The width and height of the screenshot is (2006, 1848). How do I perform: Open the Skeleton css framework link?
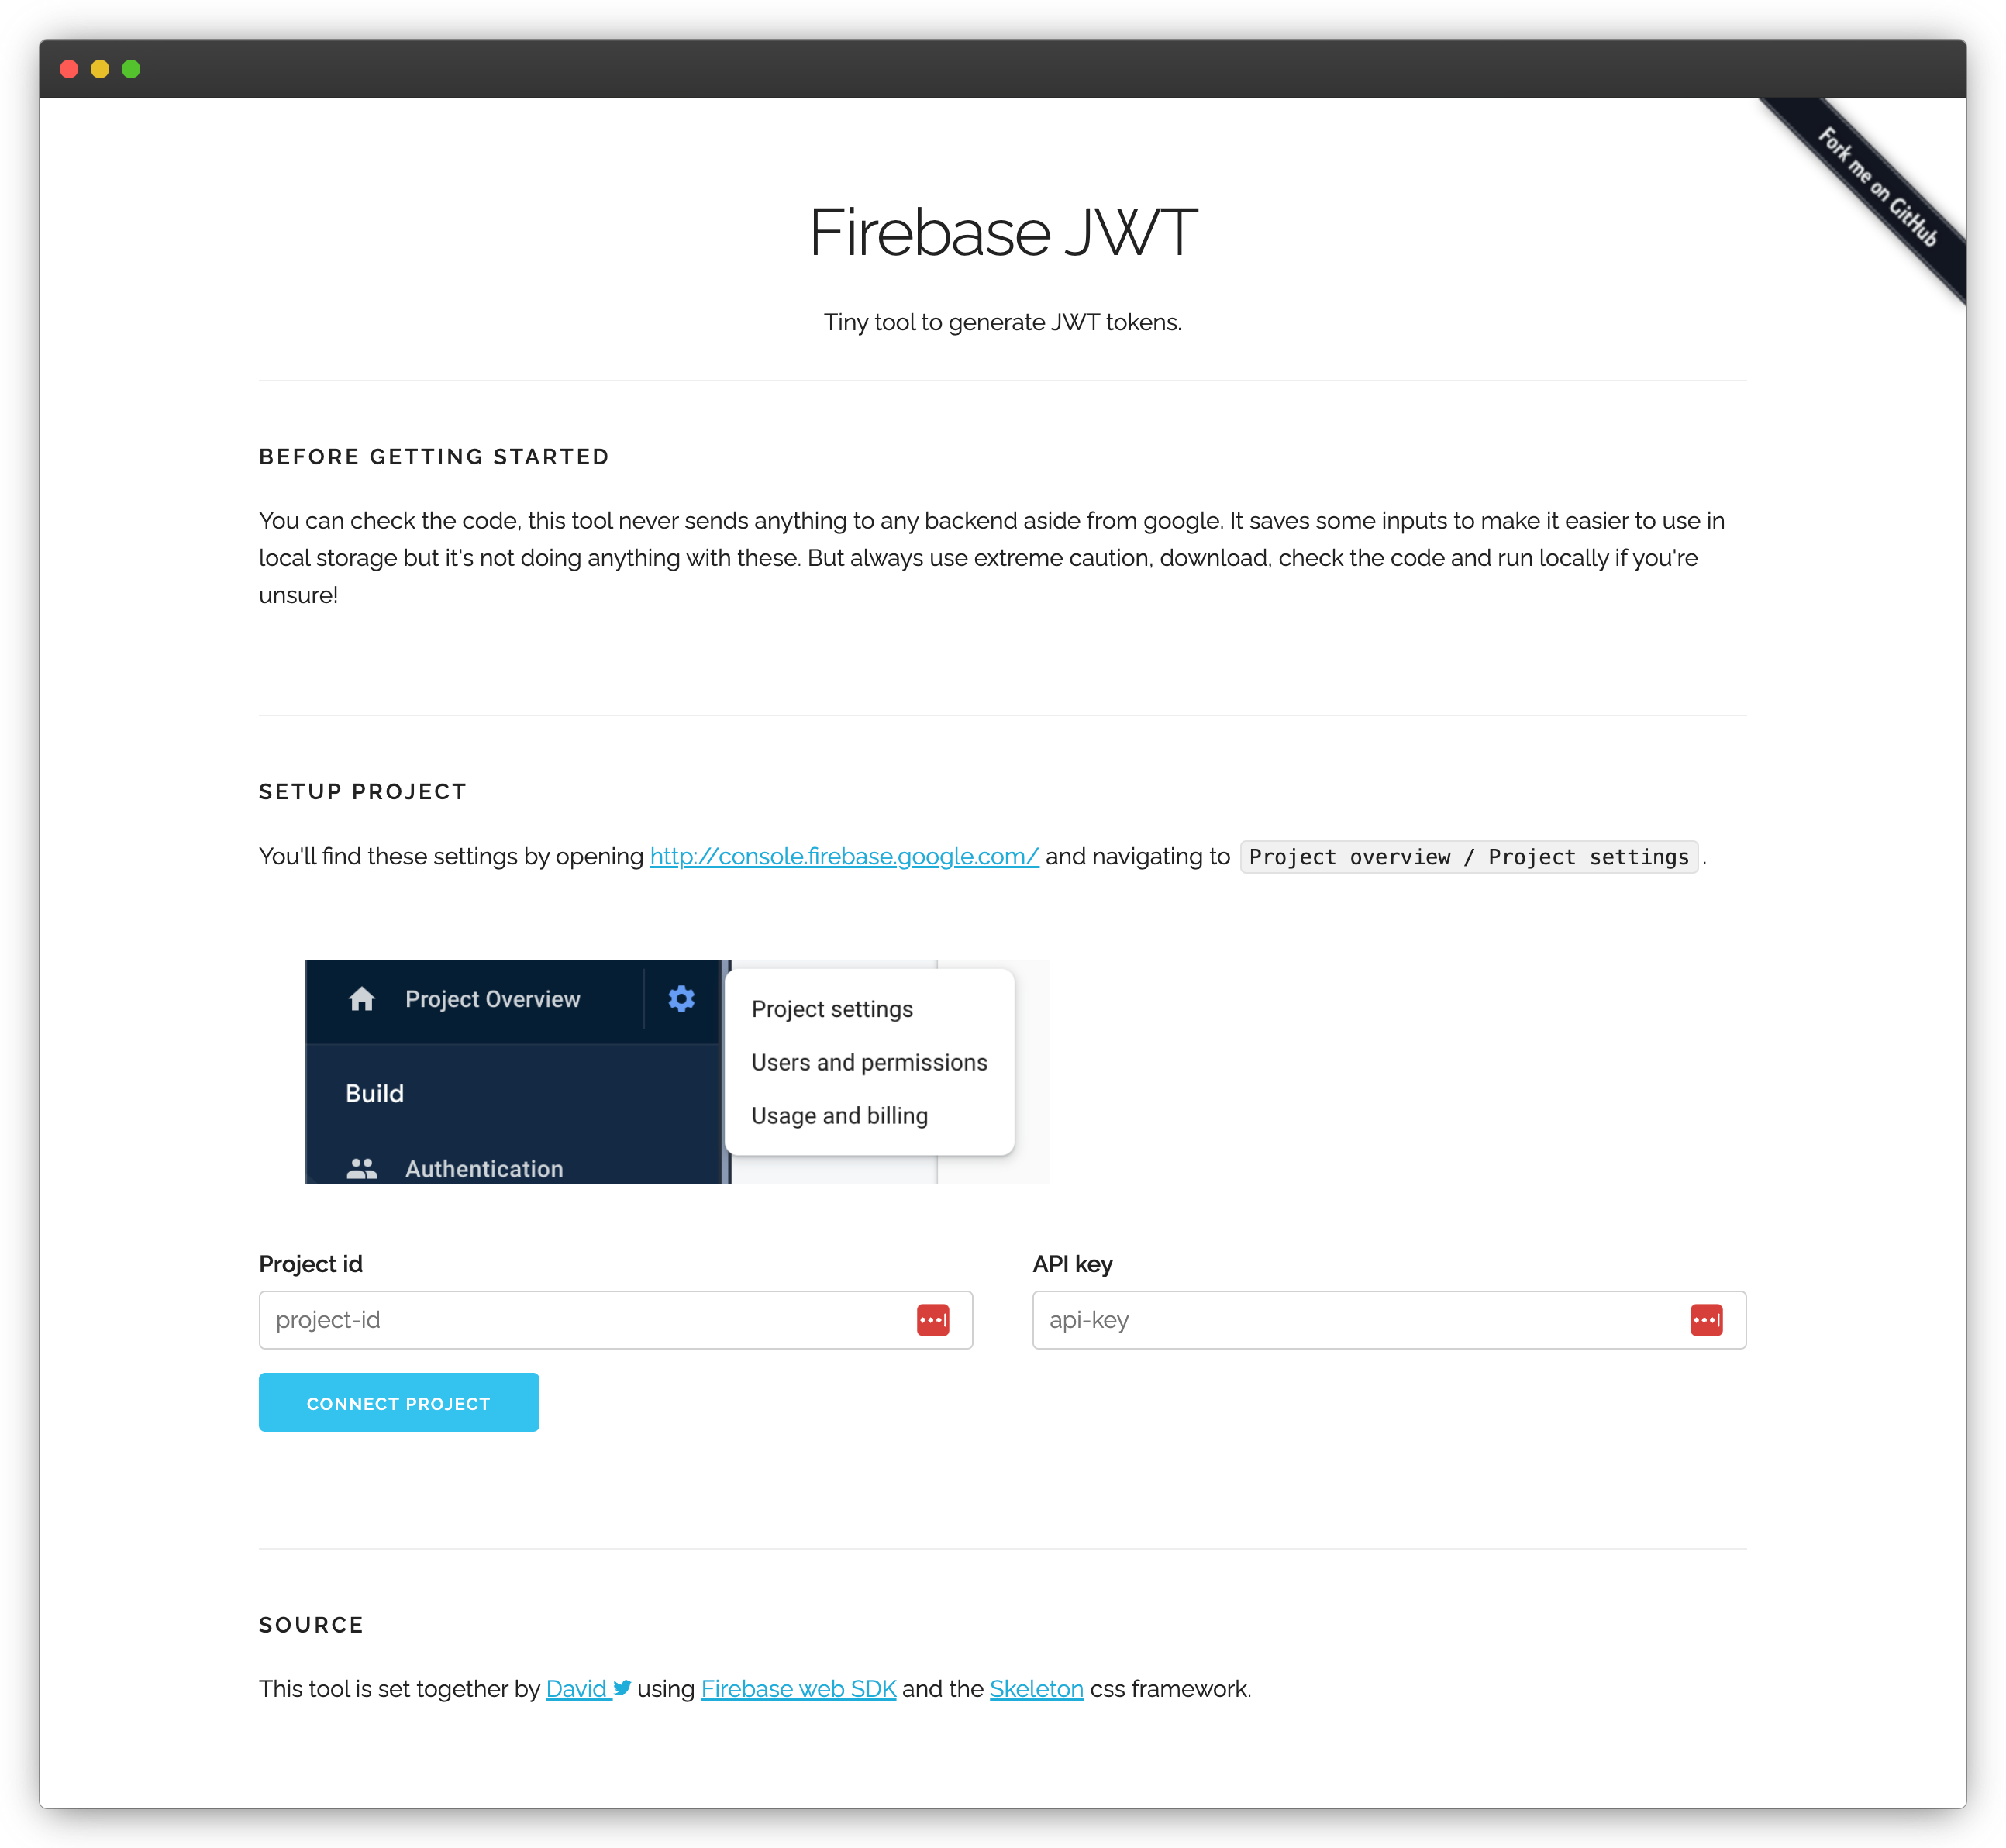pyautogui.click(x=1036, y=1689)
